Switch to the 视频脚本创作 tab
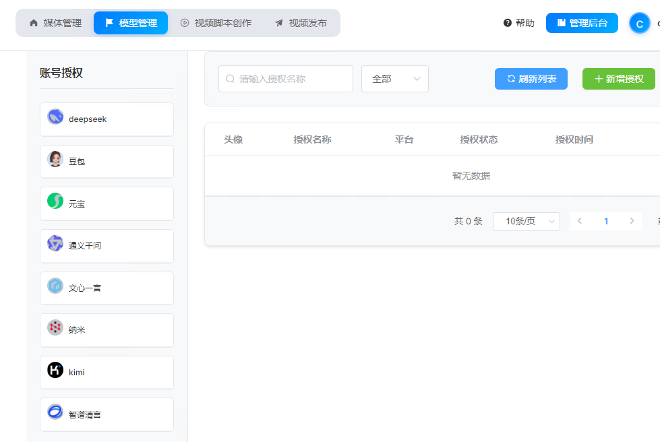This screenshot has width=660, height=442. 216,23
